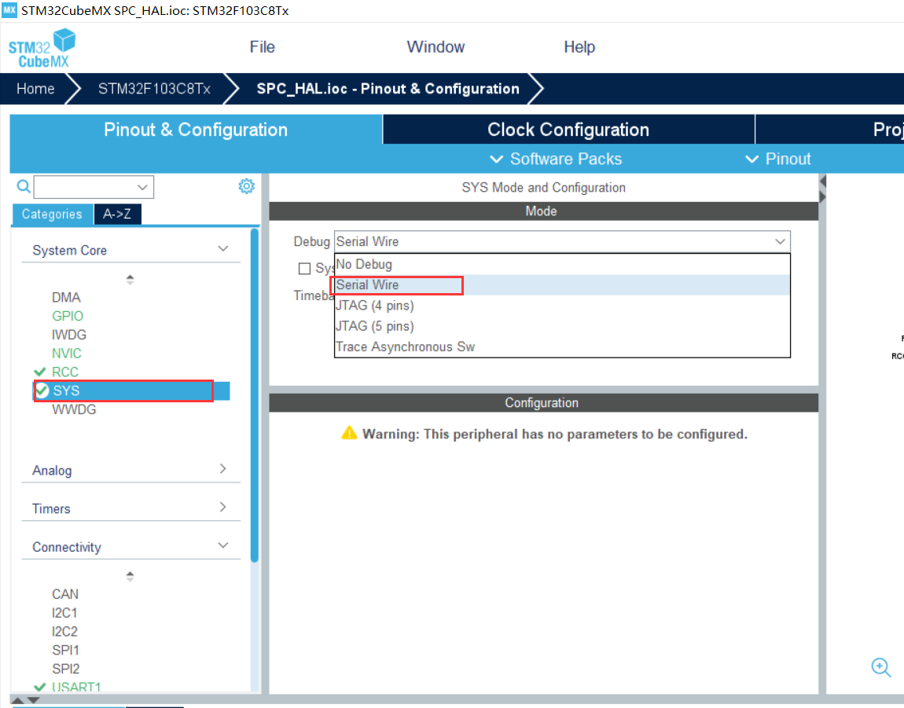Select No Debug in the dropdown list
The width and height of the screenshot is (904, 708).
pos(562,264)
